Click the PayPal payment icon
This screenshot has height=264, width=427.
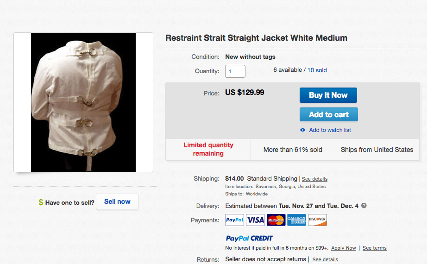[234, 220]
